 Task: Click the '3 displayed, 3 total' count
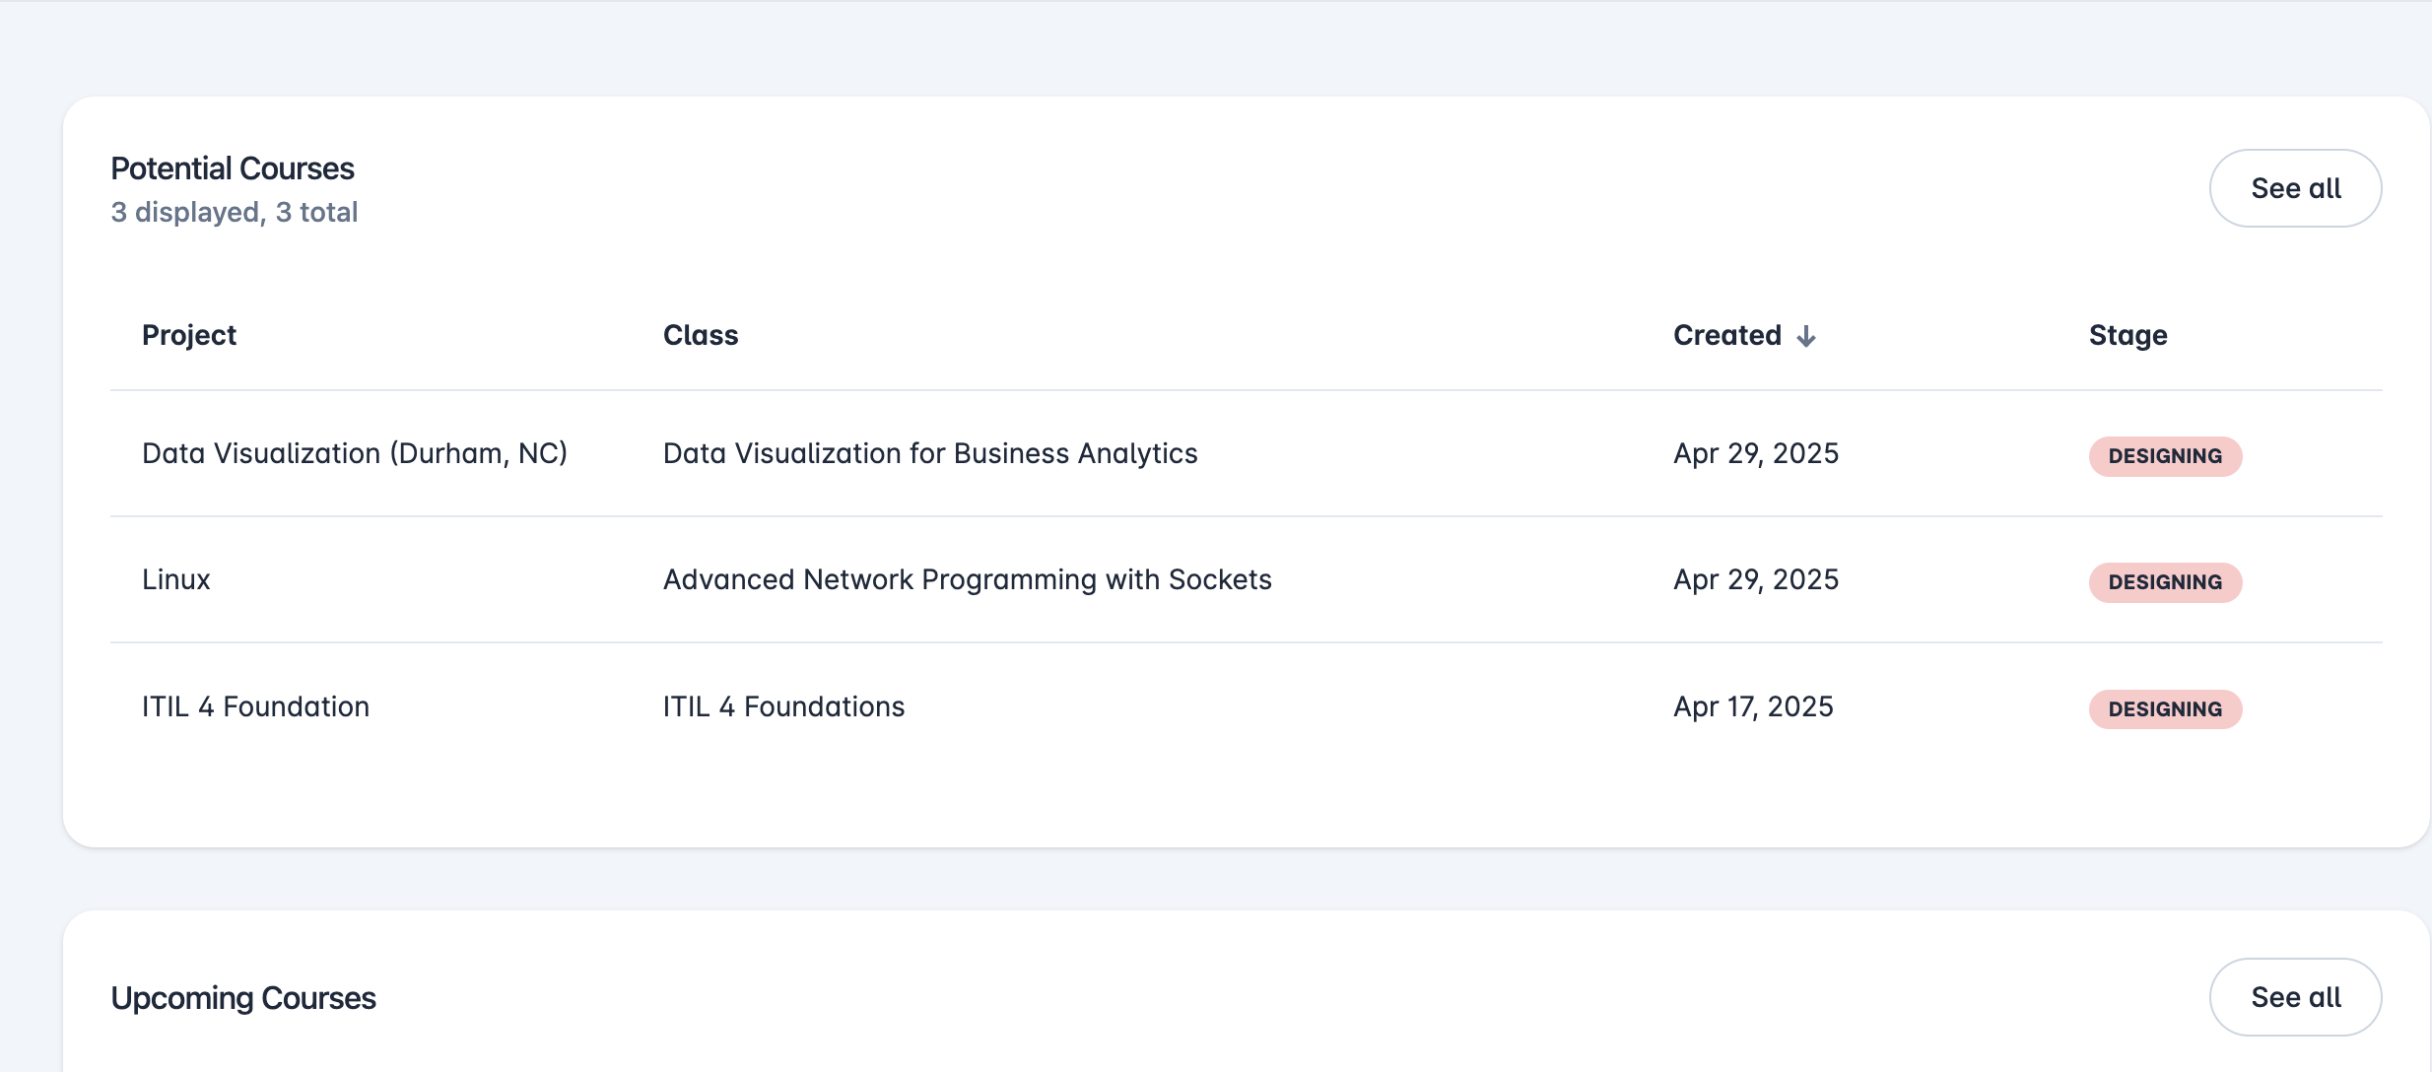point(235,212)
